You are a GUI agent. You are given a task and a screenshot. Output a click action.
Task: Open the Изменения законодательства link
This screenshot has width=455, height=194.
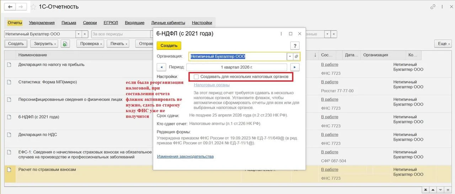pos(185,156)
